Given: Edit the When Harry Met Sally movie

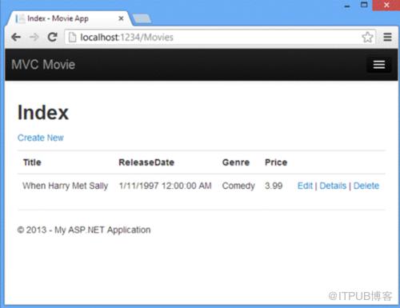Looking at the screenshot, I should tap(305, 186).
